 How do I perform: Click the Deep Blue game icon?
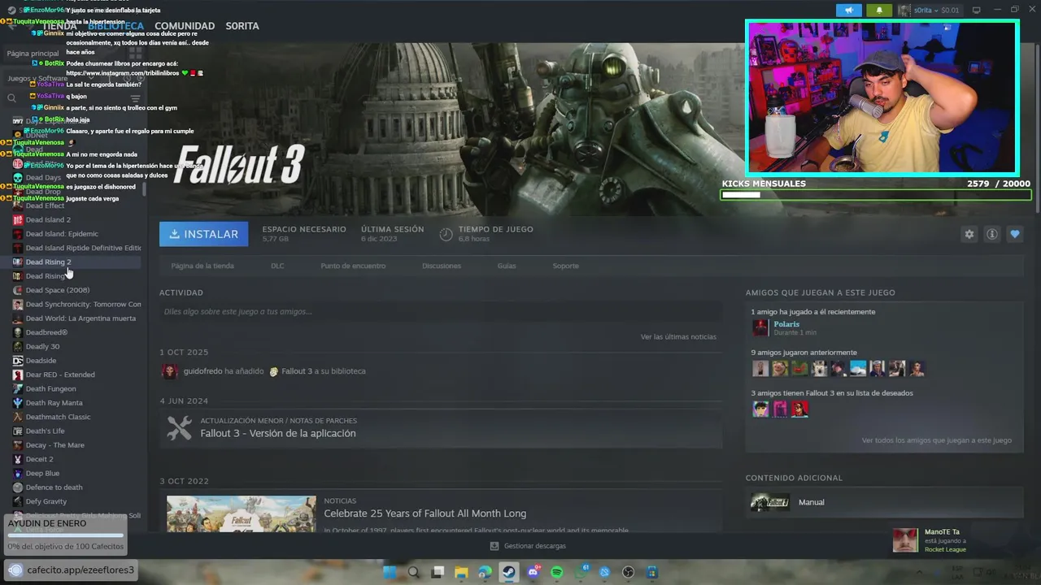pos(18,474)
